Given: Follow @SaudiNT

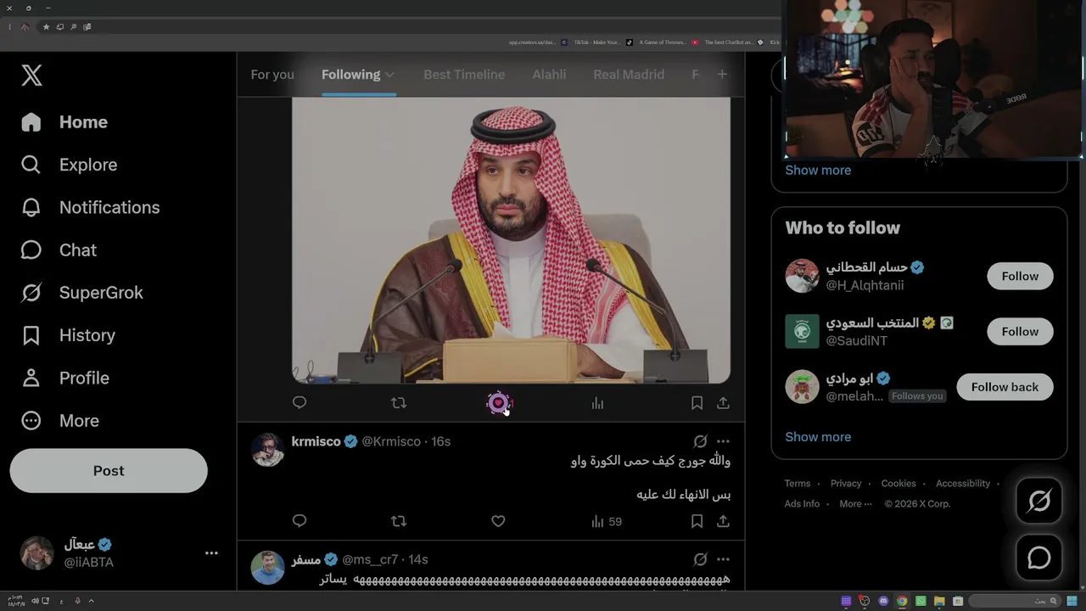Looking at the screenshot, I should click(1020, 332).
